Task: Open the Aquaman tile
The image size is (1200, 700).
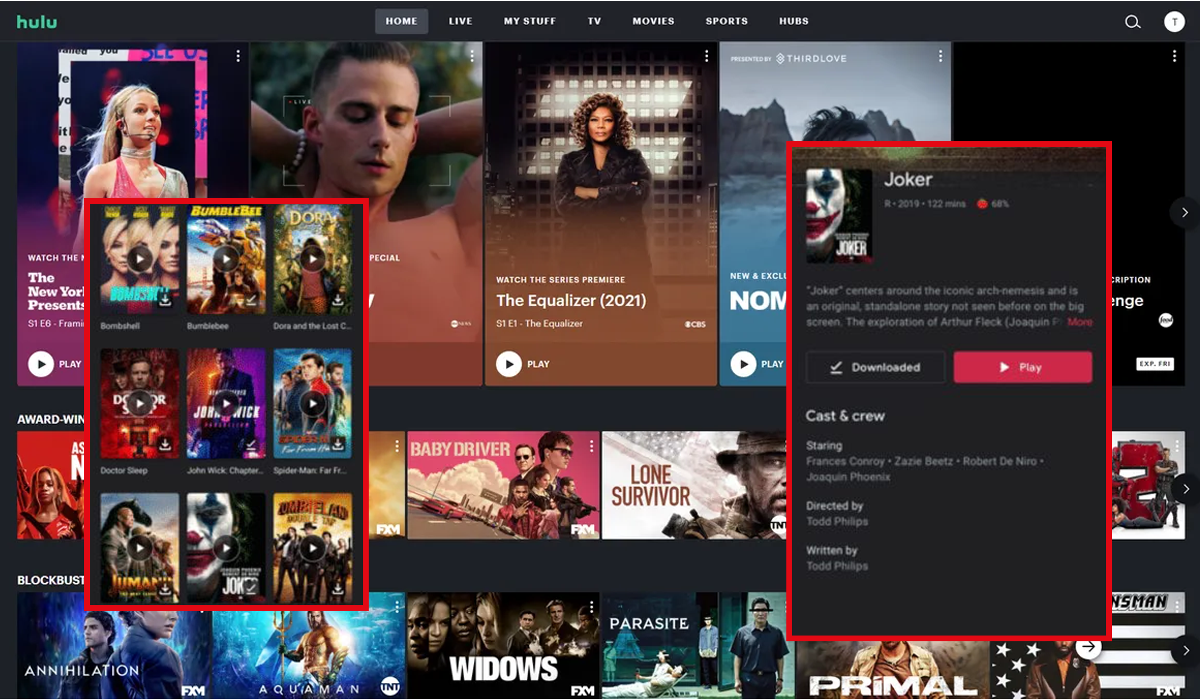Action: point(308,654)
